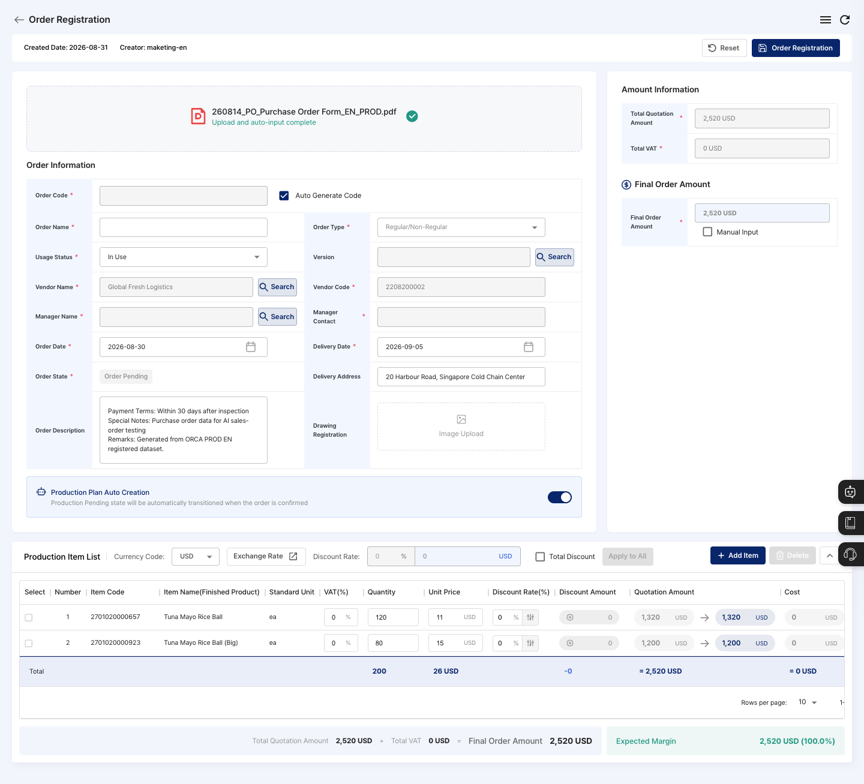The image size is (864, 784).
Task: Click the Reset button
Action: (724, 48)
